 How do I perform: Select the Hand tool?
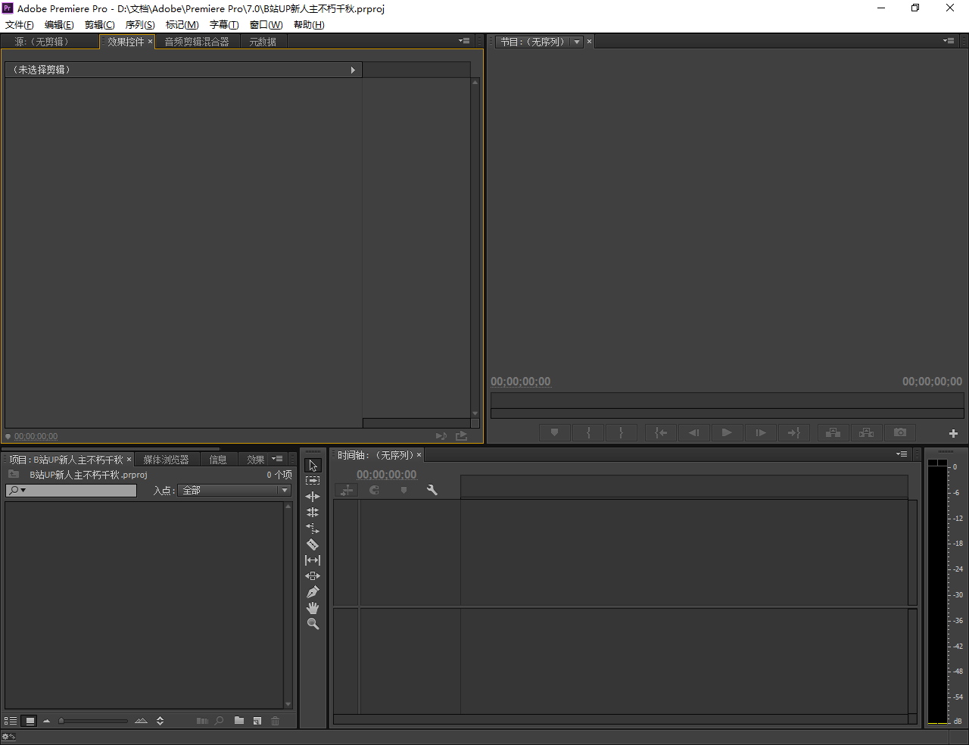(x=313, y=608)
